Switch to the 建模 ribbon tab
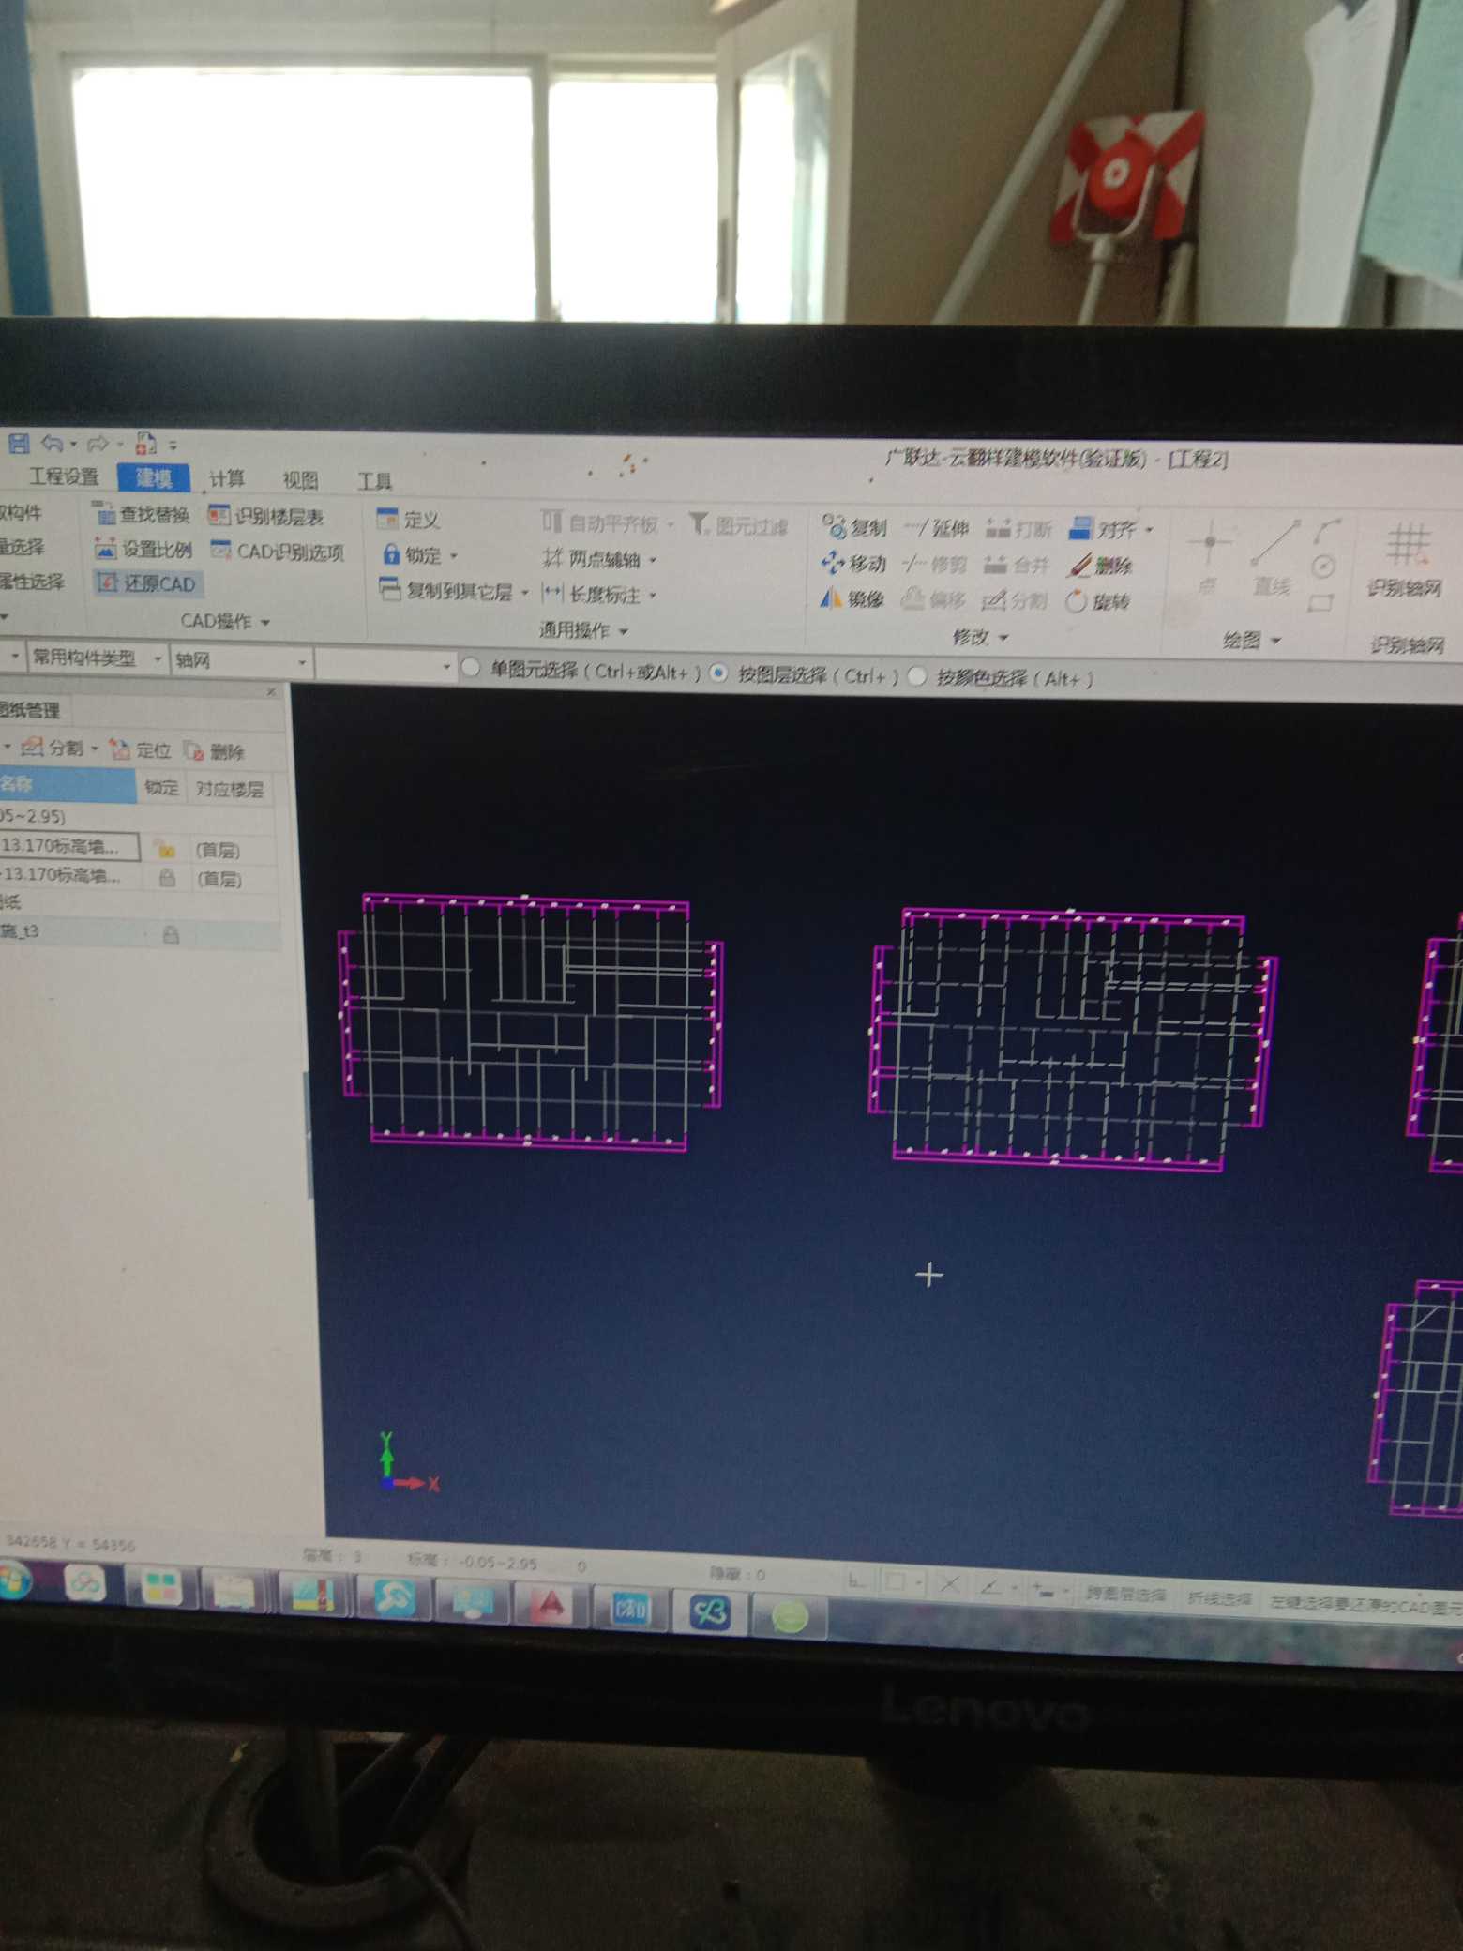The width and height of the screenshot is (1463, 1951). [154, 477]
